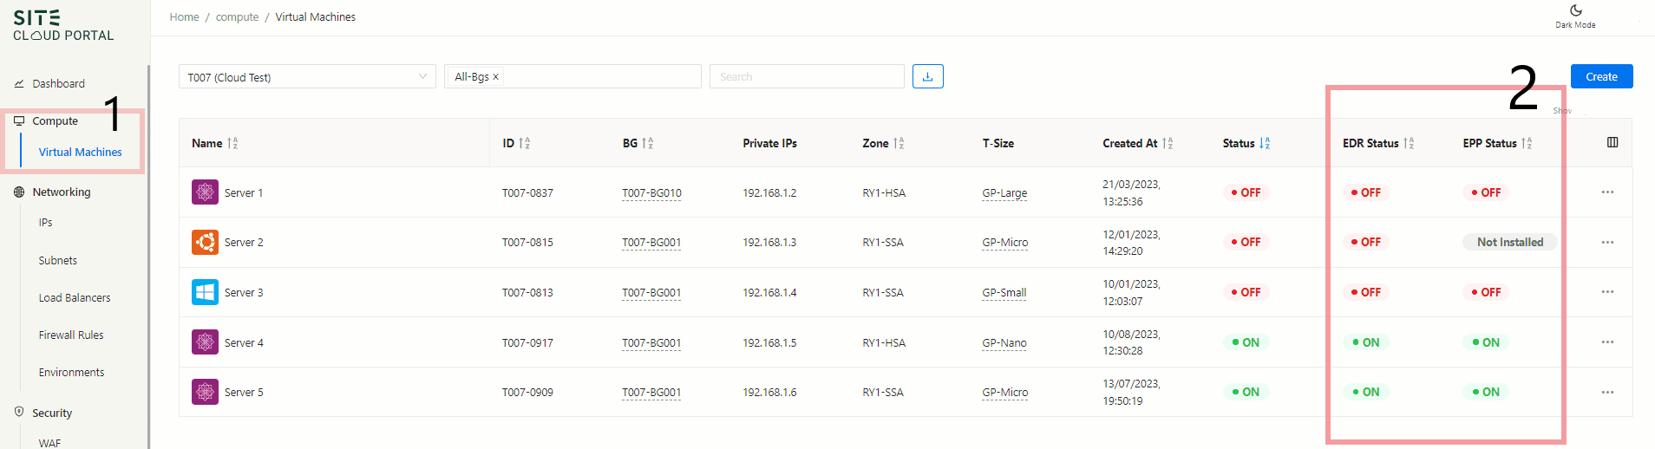Click the Create button
This screenshot has width=1655, height=449.
pos(1601,76)
